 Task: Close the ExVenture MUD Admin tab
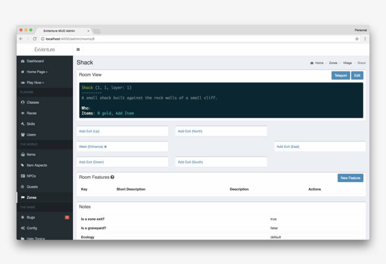88,31
